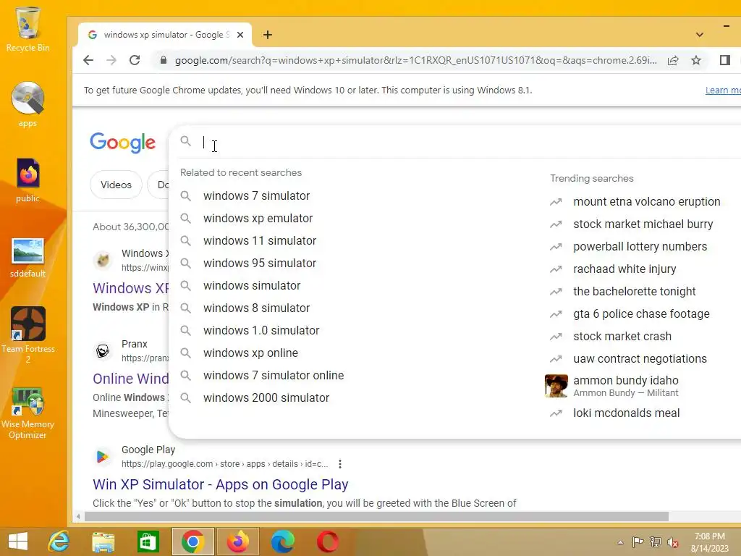The width and height of the screenshot is (741, 556).
Task: Go back to the previous page
Action: click(88, 60)
